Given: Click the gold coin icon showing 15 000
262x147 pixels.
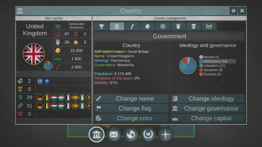Looking at the screenshot, I should tap(58, 51).
